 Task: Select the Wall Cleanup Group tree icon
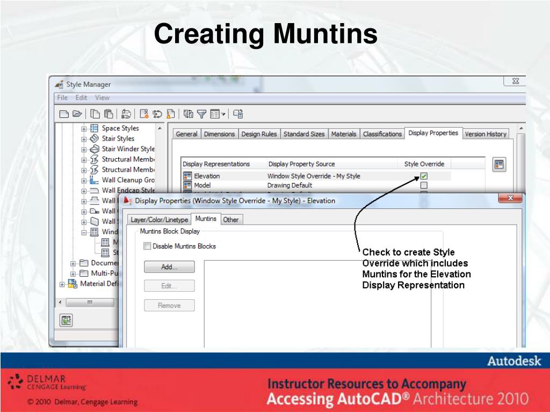[x=95, y=180]
